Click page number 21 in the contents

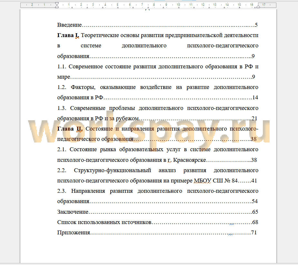tap(254, 119)
